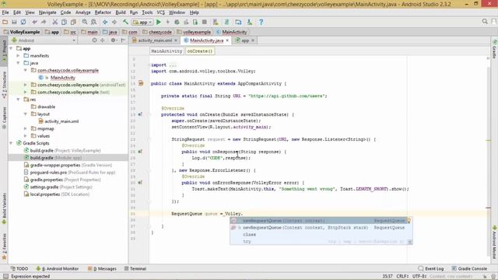Click the navigate Forward arrow icon

(x=114, y=22)
